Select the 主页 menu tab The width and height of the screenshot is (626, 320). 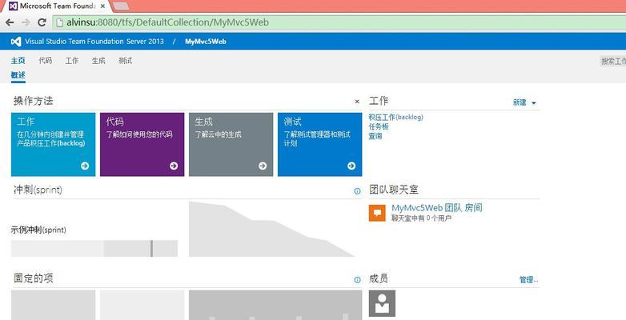[18, 61]
